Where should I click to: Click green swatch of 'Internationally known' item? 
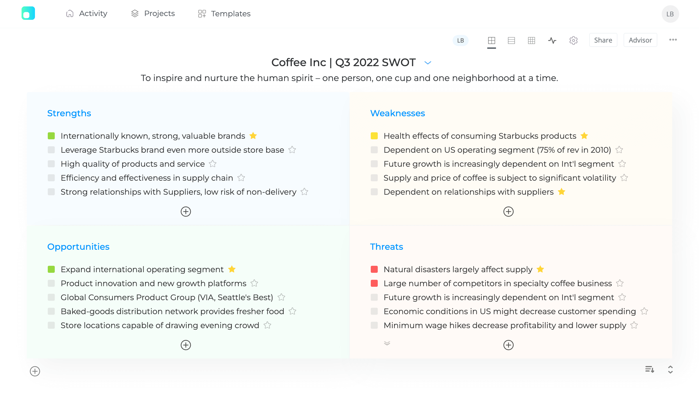click(51, 136)
